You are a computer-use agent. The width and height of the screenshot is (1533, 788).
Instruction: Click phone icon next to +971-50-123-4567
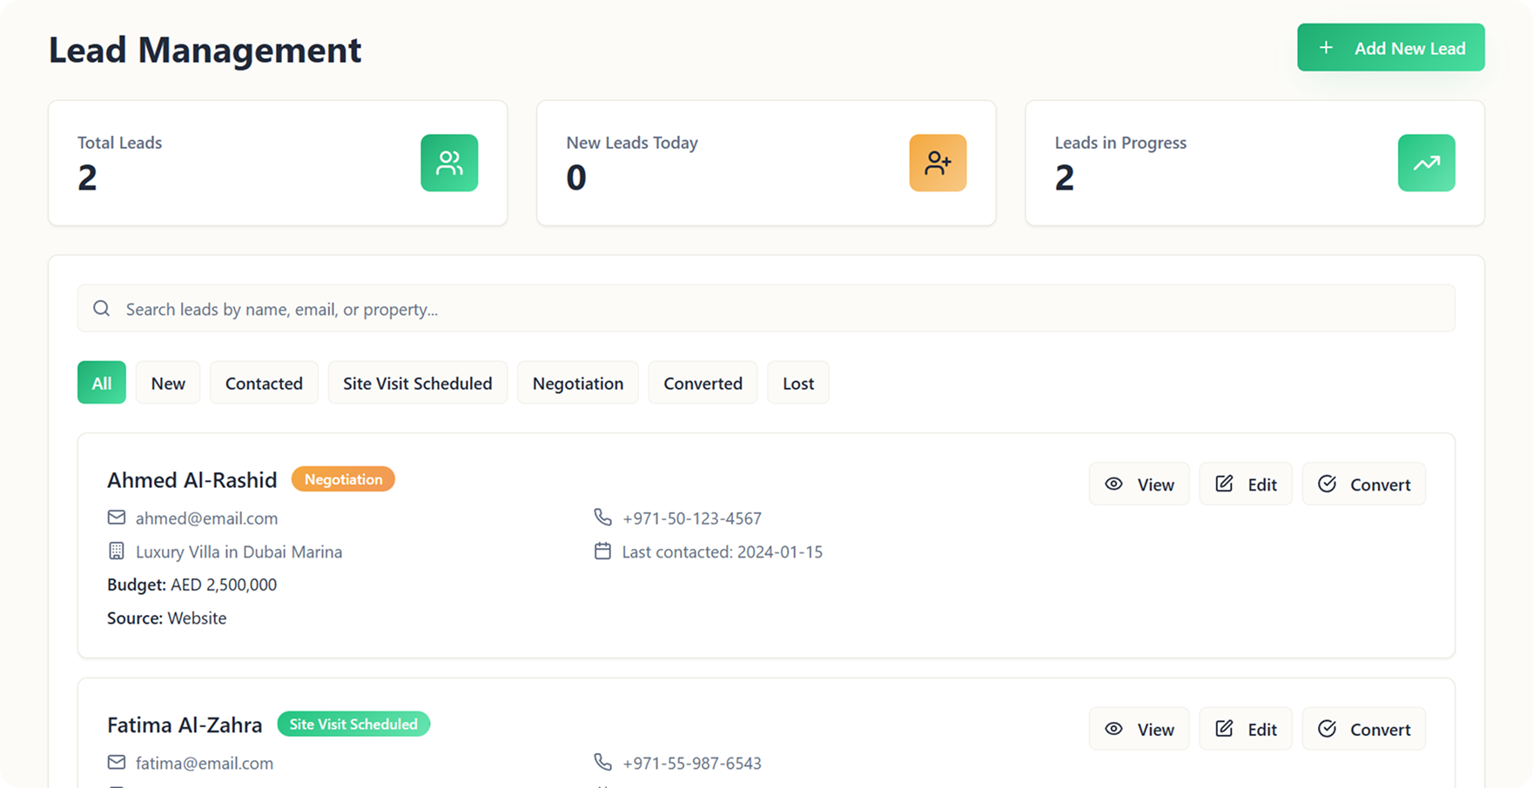click(x=602, y=518)
